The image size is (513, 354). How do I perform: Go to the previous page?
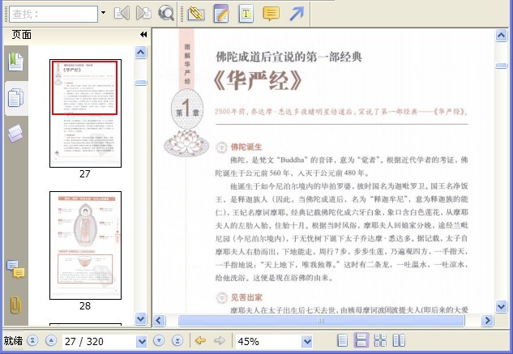point(51,341)
